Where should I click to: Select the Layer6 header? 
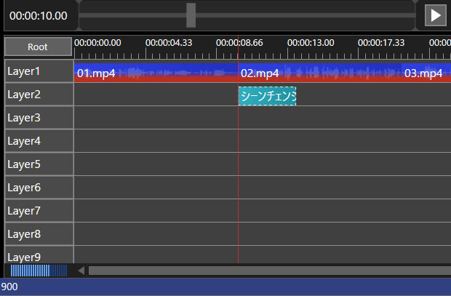coord(39,188)
